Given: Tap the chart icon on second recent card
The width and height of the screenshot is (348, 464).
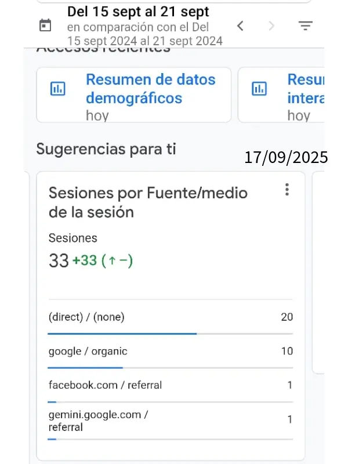Looking at the screenshot, I should (259, 89).
